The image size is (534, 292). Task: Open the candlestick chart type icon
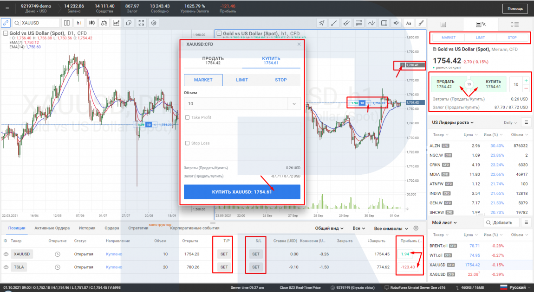click(x=91, y=23)
